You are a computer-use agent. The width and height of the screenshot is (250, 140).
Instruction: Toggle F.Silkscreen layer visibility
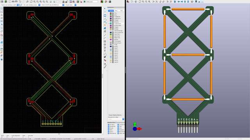pyautogui.click(x=113, y=24)
